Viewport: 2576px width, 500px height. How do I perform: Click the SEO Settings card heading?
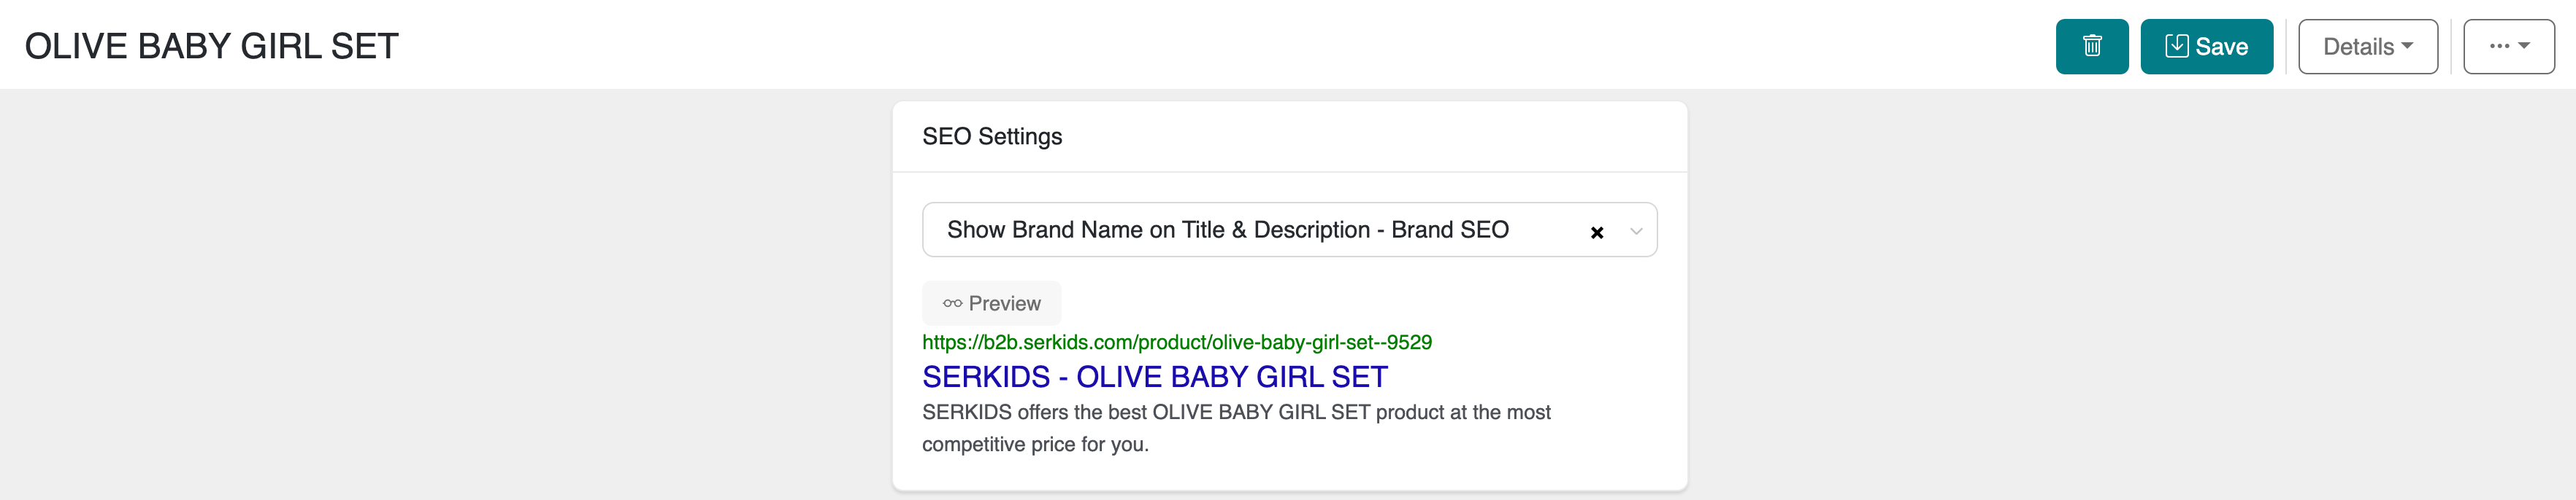[991, 137]
